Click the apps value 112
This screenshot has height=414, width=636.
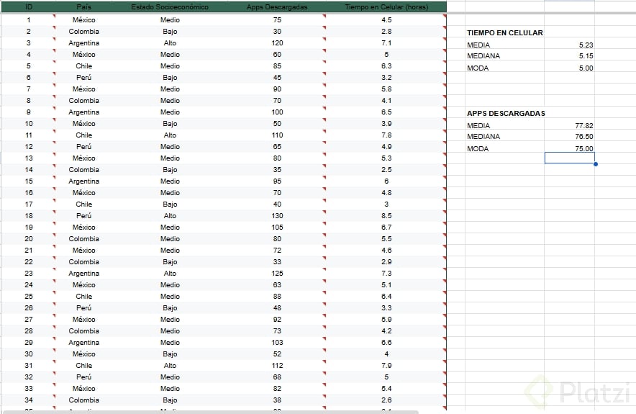277,366
